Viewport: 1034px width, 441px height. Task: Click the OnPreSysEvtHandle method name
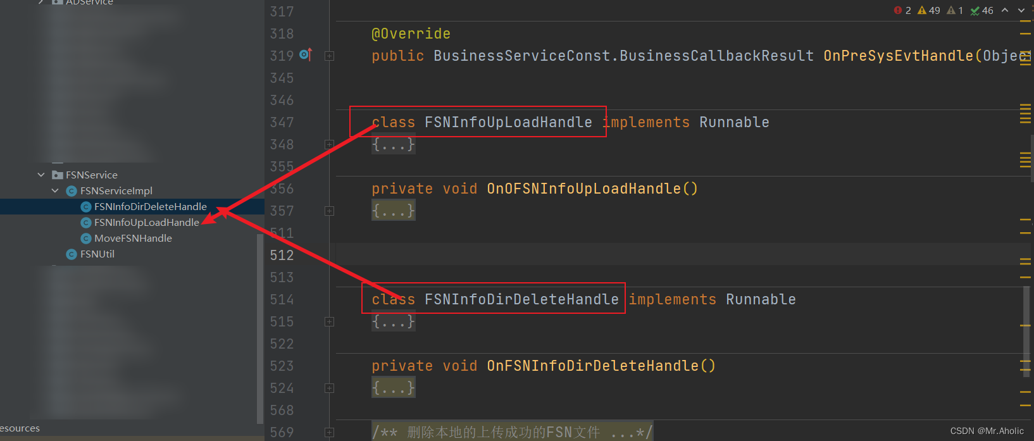(x=899, y=56)
